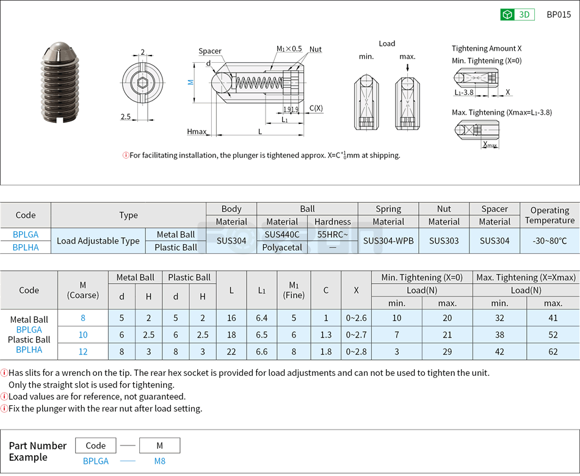Click the Operating Temperature -30~80°C cell
The height and width of the screenshot is (476, 580).
[x=549, y=240]
